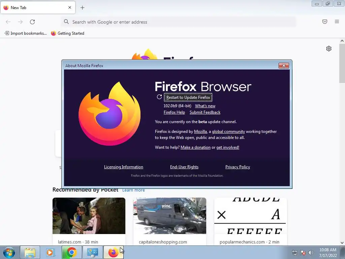This screenshot has width=345, height=259.
Task: Click the search magnifier icon in address bar
Action: click(66, 22)
